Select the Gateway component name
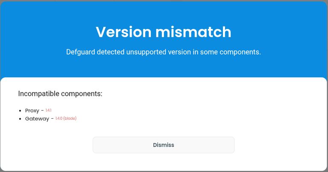328x172 pixels. (x=37, y=119)
